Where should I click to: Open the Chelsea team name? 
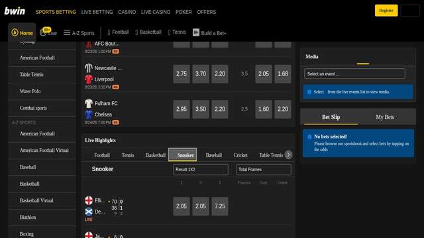103,114
